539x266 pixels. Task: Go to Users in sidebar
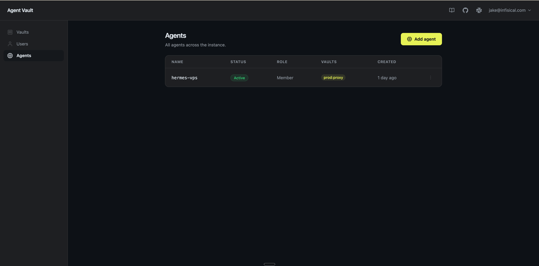[34, 44]
